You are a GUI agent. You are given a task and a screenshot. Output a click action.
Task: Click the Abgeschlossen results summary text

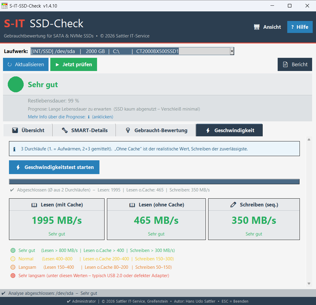pyautogui.click(x=113, y=190)
